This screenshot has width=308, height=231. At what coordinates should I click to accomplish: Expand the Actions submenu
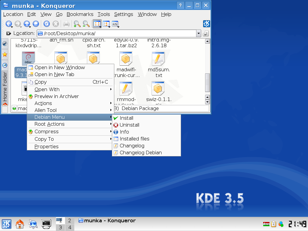[x=70, y=103]
